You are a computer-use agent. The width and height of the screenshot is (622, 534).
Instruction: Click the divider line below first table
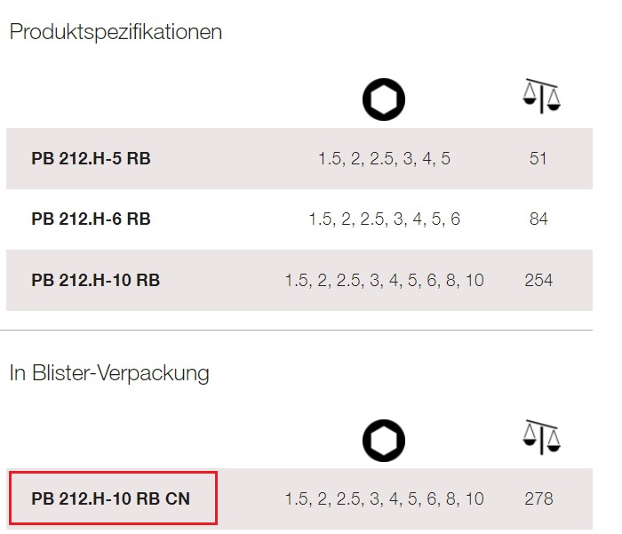coord(296,330)
